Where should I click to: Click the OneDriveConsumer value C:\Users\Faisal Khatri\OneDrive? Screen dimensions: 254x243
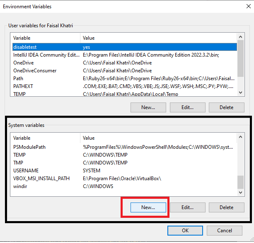pyautogui.click(x=117, y=71)
